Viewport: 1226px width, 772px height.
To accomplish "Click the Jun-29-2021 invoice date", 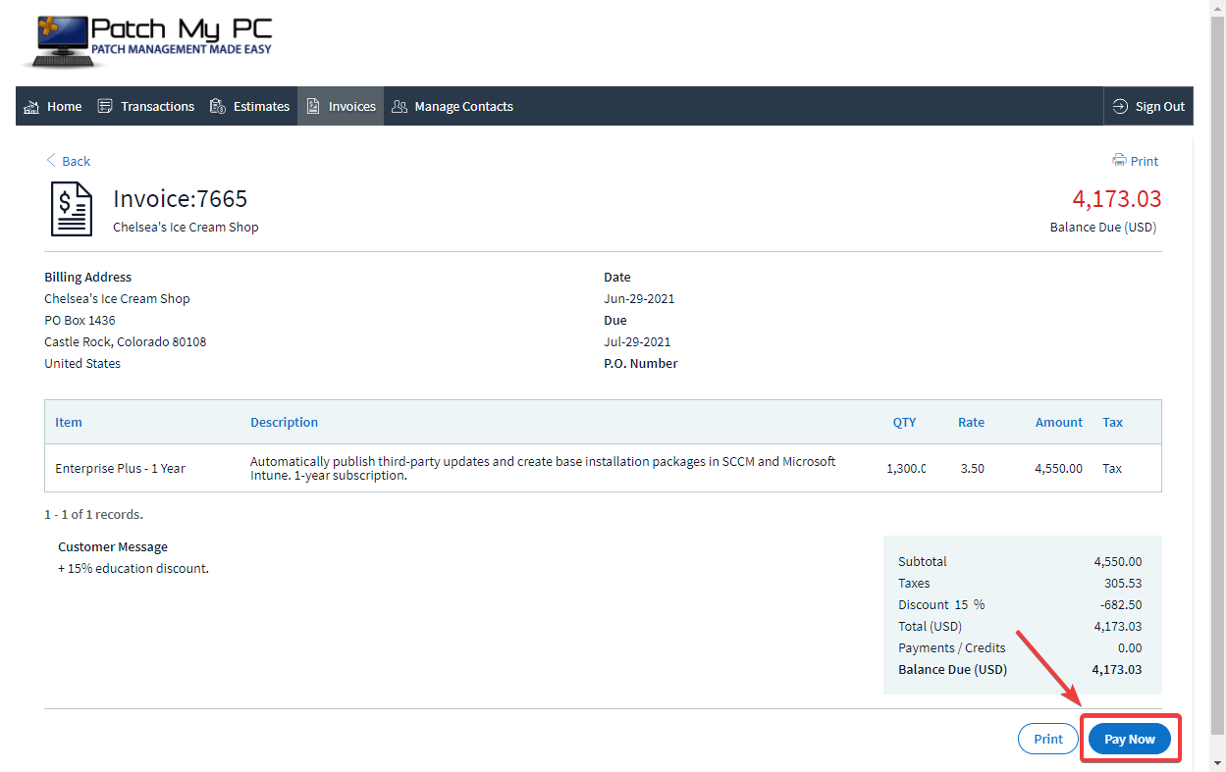I will pyautogui.click(x=639, y=298).
